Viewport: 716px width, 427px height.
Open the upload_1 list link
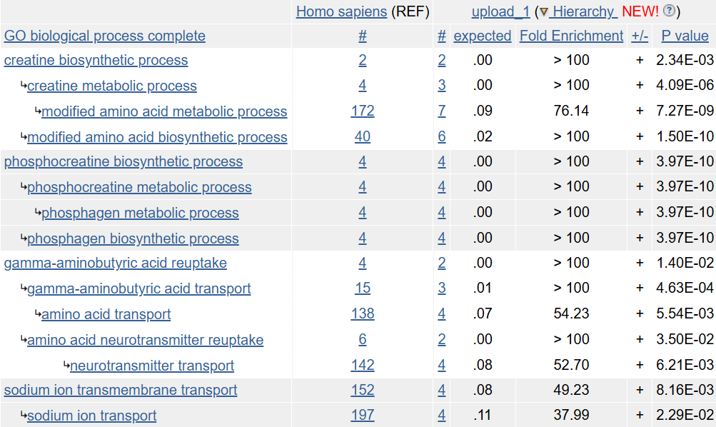(500, 11)
